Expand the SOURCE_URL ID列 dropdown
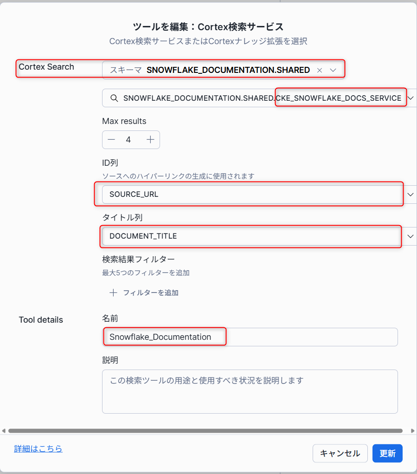The image size is (417, 474). click(x=411, y=195)
